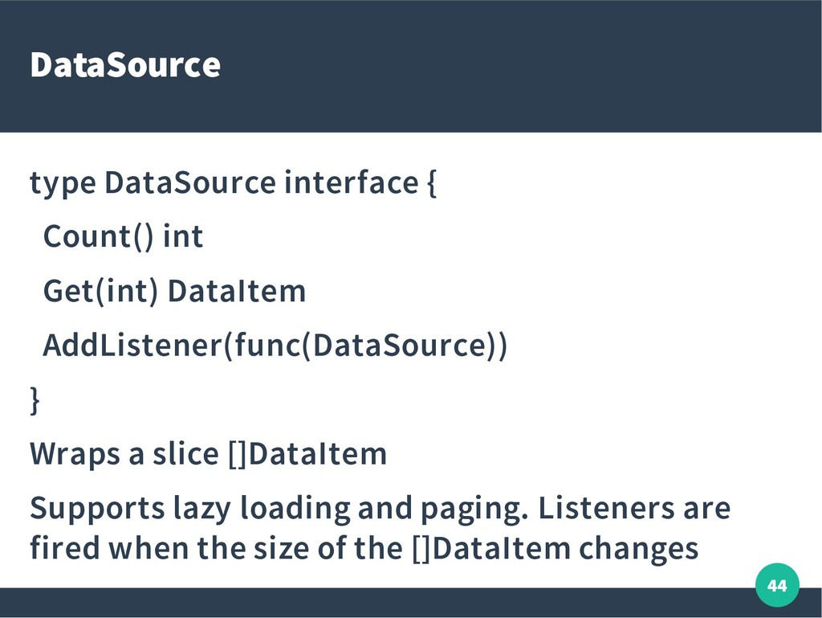Viewport: 822px width, 618px height.
Task: Click the word 'interface' in first line
Action: (352, 182)
